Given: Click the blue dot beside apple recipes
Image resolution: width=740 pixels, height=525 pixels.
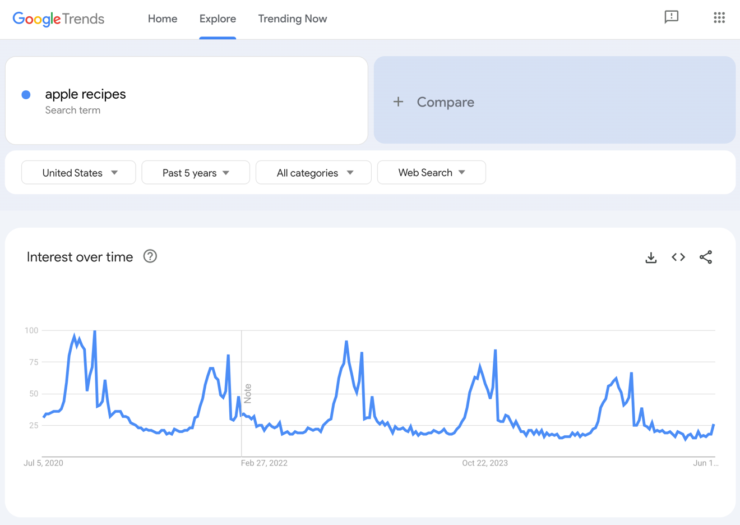Looking at the screenshot, I should tap(26, 95).
